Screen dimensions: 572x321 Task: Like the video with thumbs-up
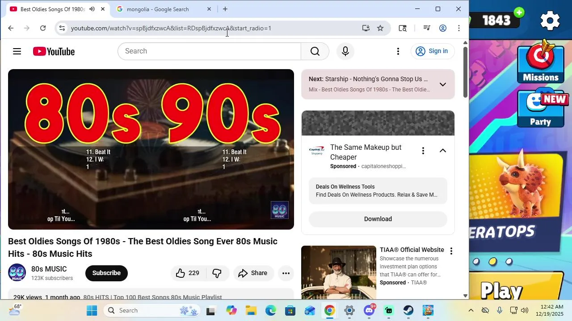[x=187, y=273]
